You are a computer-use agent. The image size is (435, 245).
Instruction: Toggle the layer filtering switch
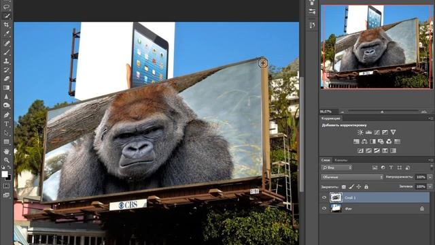click(x=432, y=167)
